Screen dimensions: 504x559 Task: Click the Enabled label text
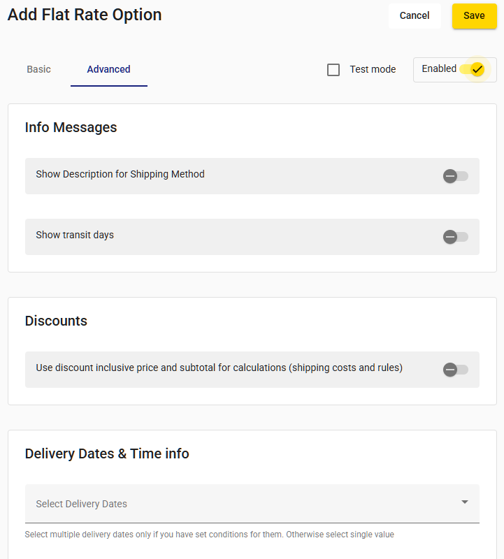click(439, 68)
